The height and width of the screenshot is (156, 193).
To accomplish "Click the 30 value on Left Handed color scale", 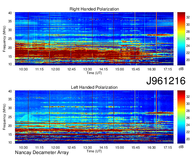I will click(x=188, y=104).
